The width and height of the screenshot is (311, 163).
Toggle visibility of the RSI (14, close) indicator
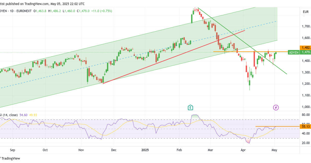click(x=8, y=115)
